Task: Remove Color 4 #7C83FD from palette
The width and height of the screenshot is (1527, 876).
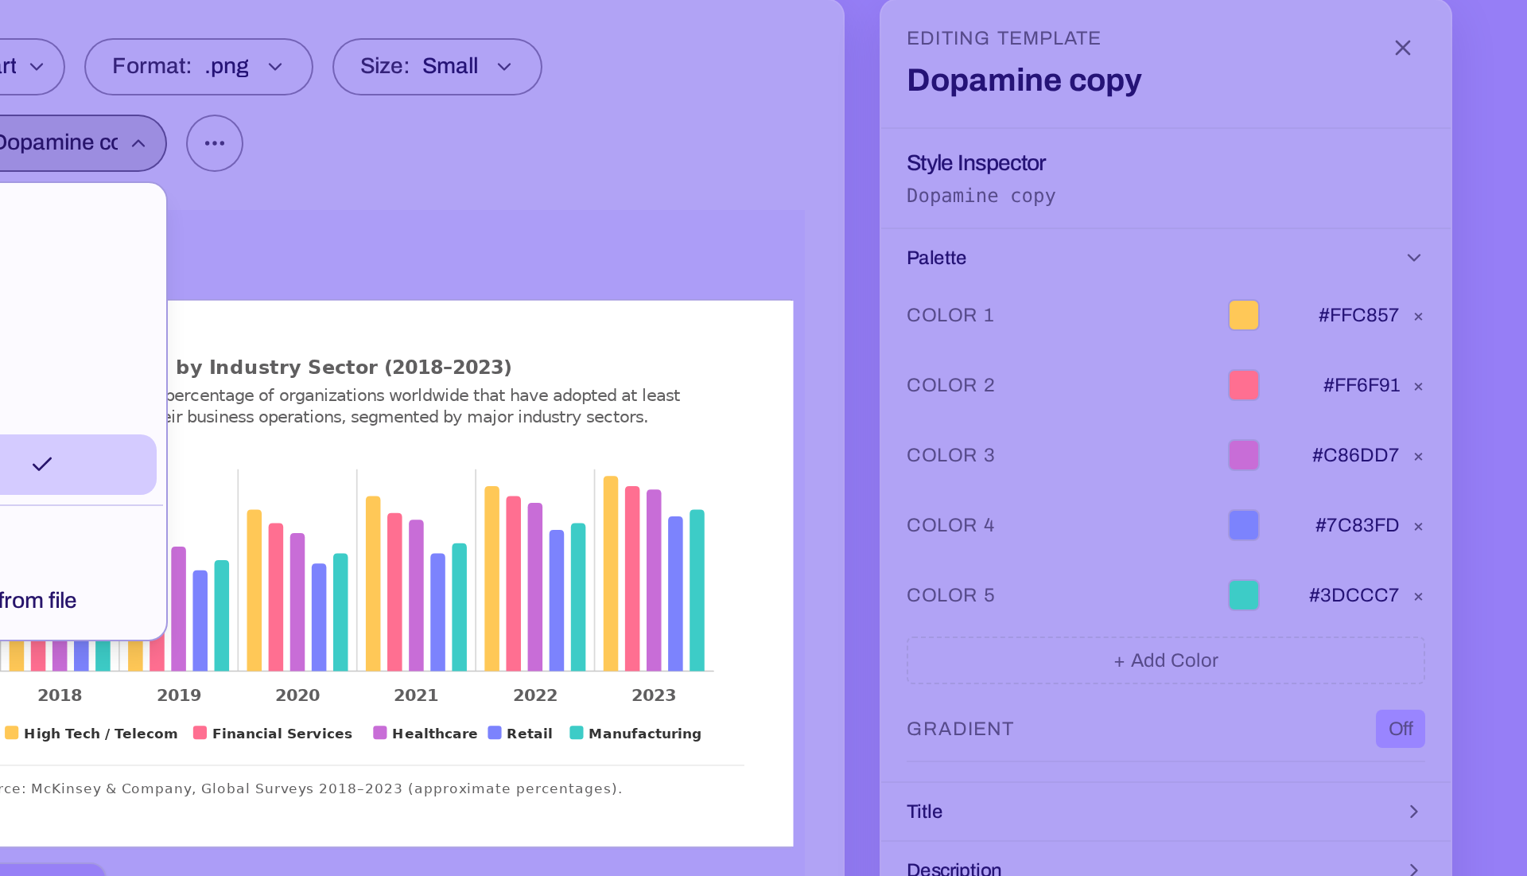Action: (x=1418, y=527)
